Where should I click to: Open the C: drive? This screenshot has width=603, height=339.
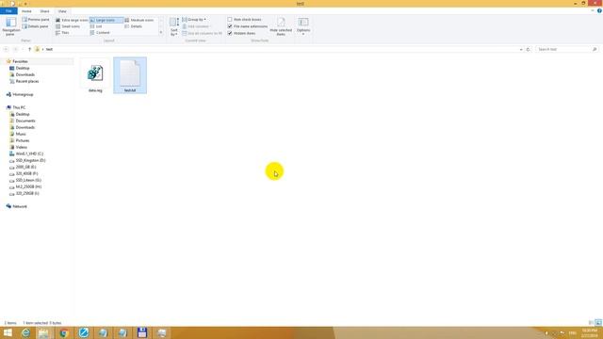point(29,153)
